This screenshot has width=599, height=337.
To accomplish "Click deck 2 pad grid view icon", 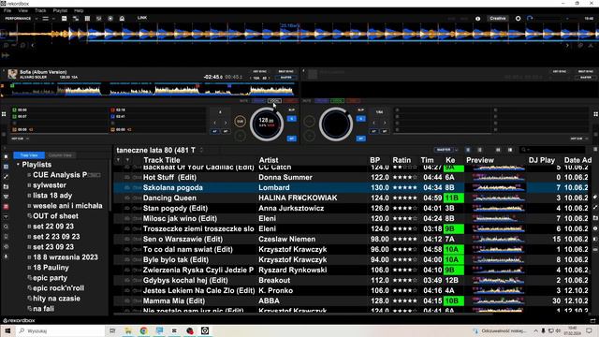I will pos(595,114).
